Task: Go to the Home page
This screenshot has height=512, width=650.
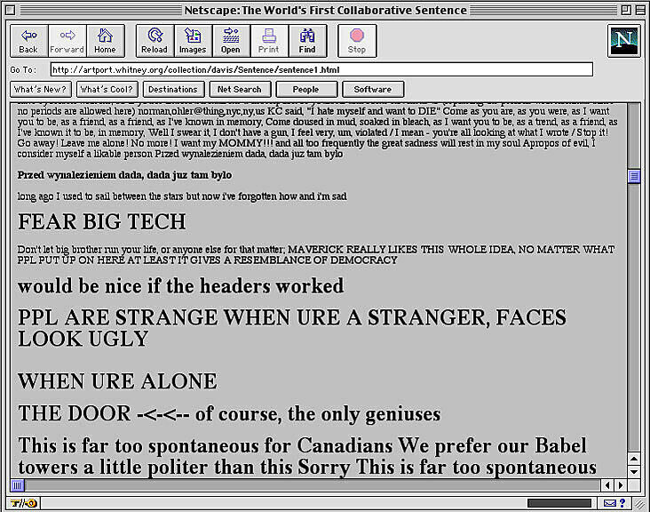Action: (105, 40)
